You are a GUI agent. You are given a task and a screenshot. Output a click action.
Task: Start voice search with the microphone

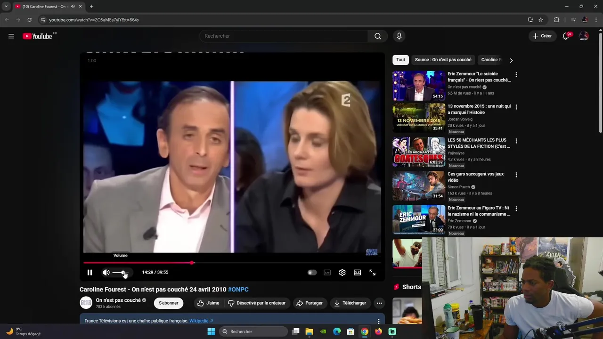click(399, 36)
